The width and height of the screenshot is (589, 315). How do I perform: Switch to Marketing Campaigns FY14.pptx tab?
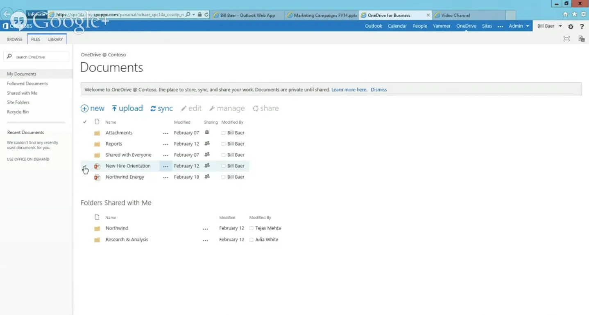point(322,15)
